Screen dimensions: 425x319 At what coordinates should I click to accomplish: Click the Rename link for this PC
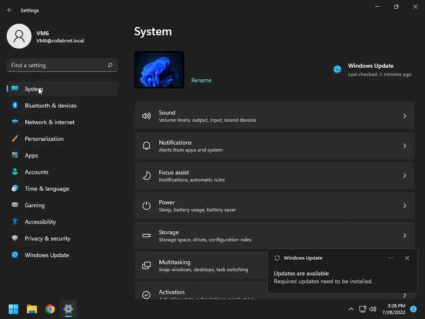click(x=201, y=80)
